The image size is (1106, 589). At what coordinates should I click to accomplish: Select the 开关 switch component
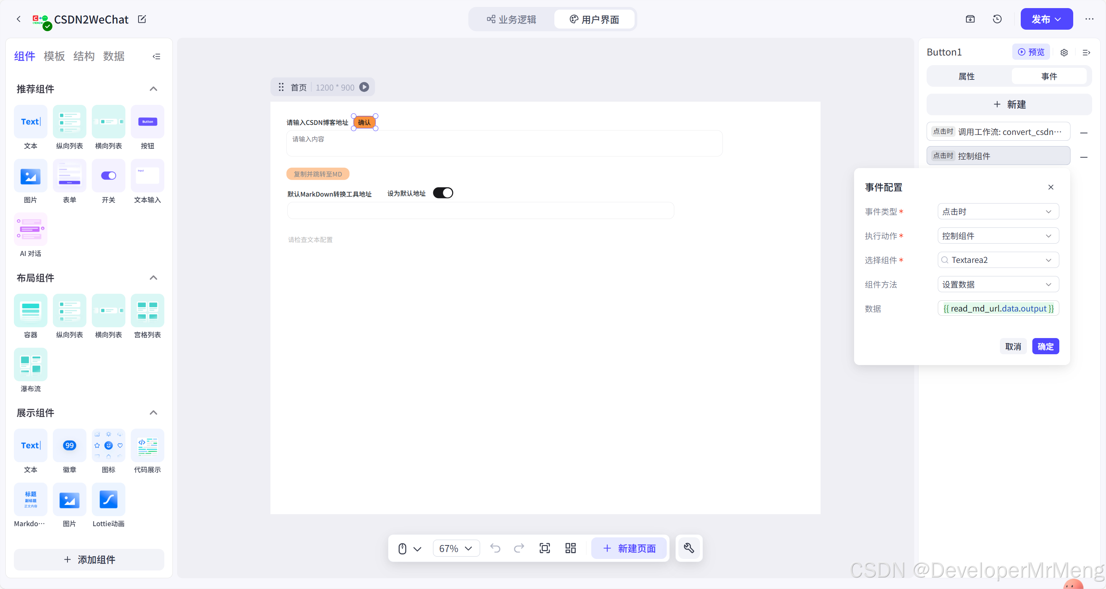[x=108, y=175]
